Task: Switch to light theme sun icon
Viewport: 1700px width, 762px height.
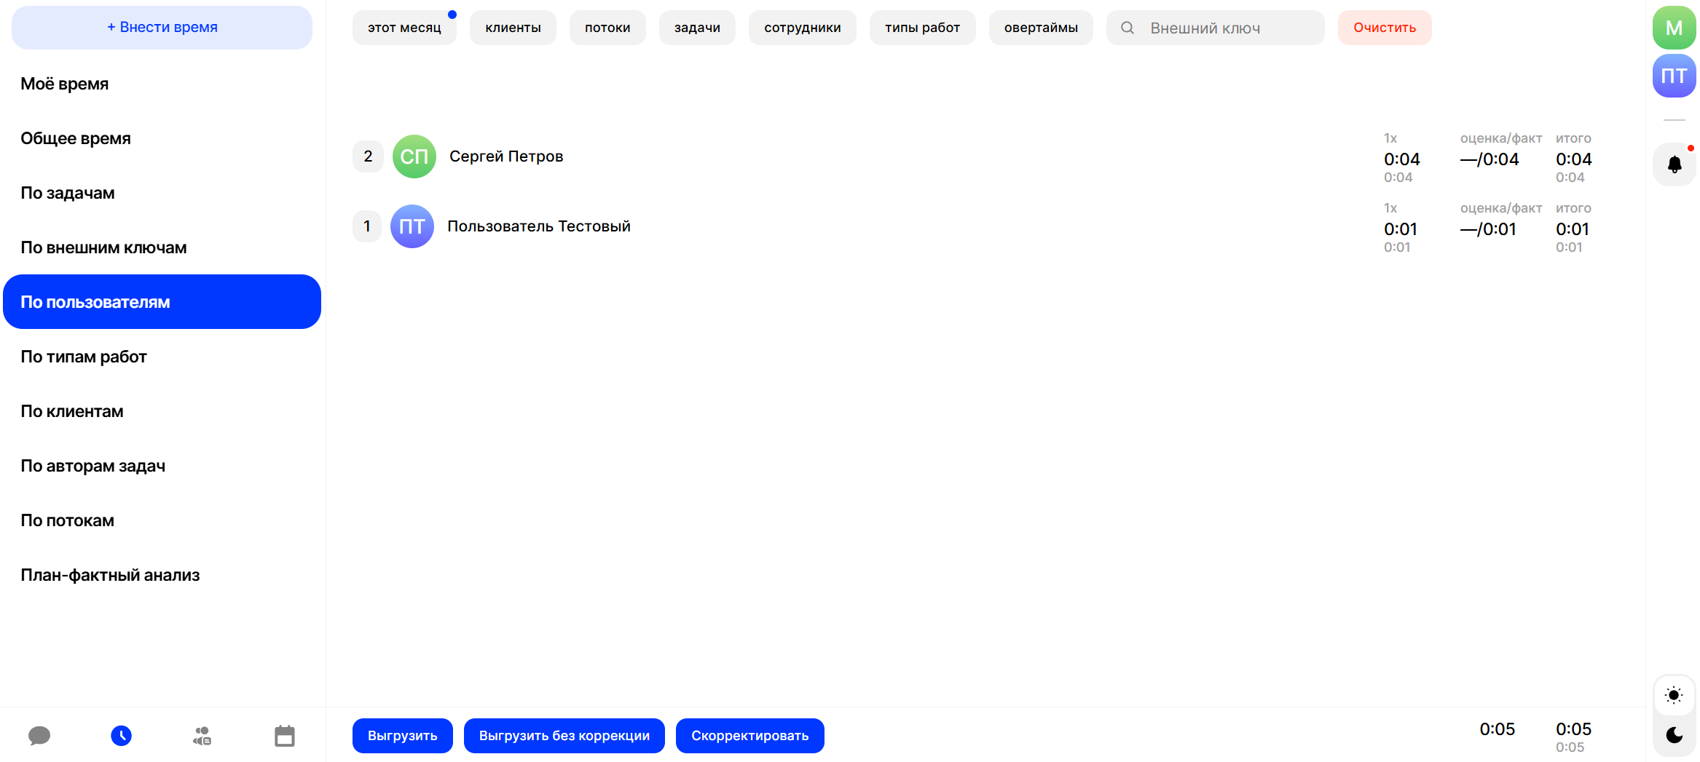Action: (x=1674, y=695)
